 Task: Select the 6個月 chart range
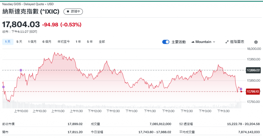point(47,42)
